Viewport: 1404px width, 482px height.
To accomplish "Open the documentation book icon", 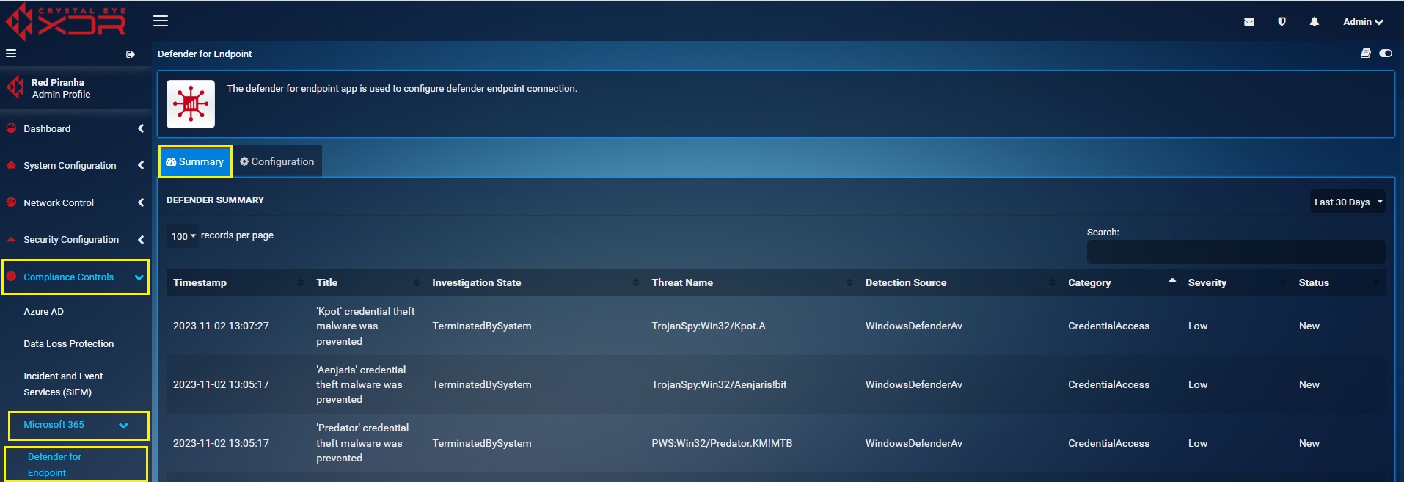I will 1366,54.
